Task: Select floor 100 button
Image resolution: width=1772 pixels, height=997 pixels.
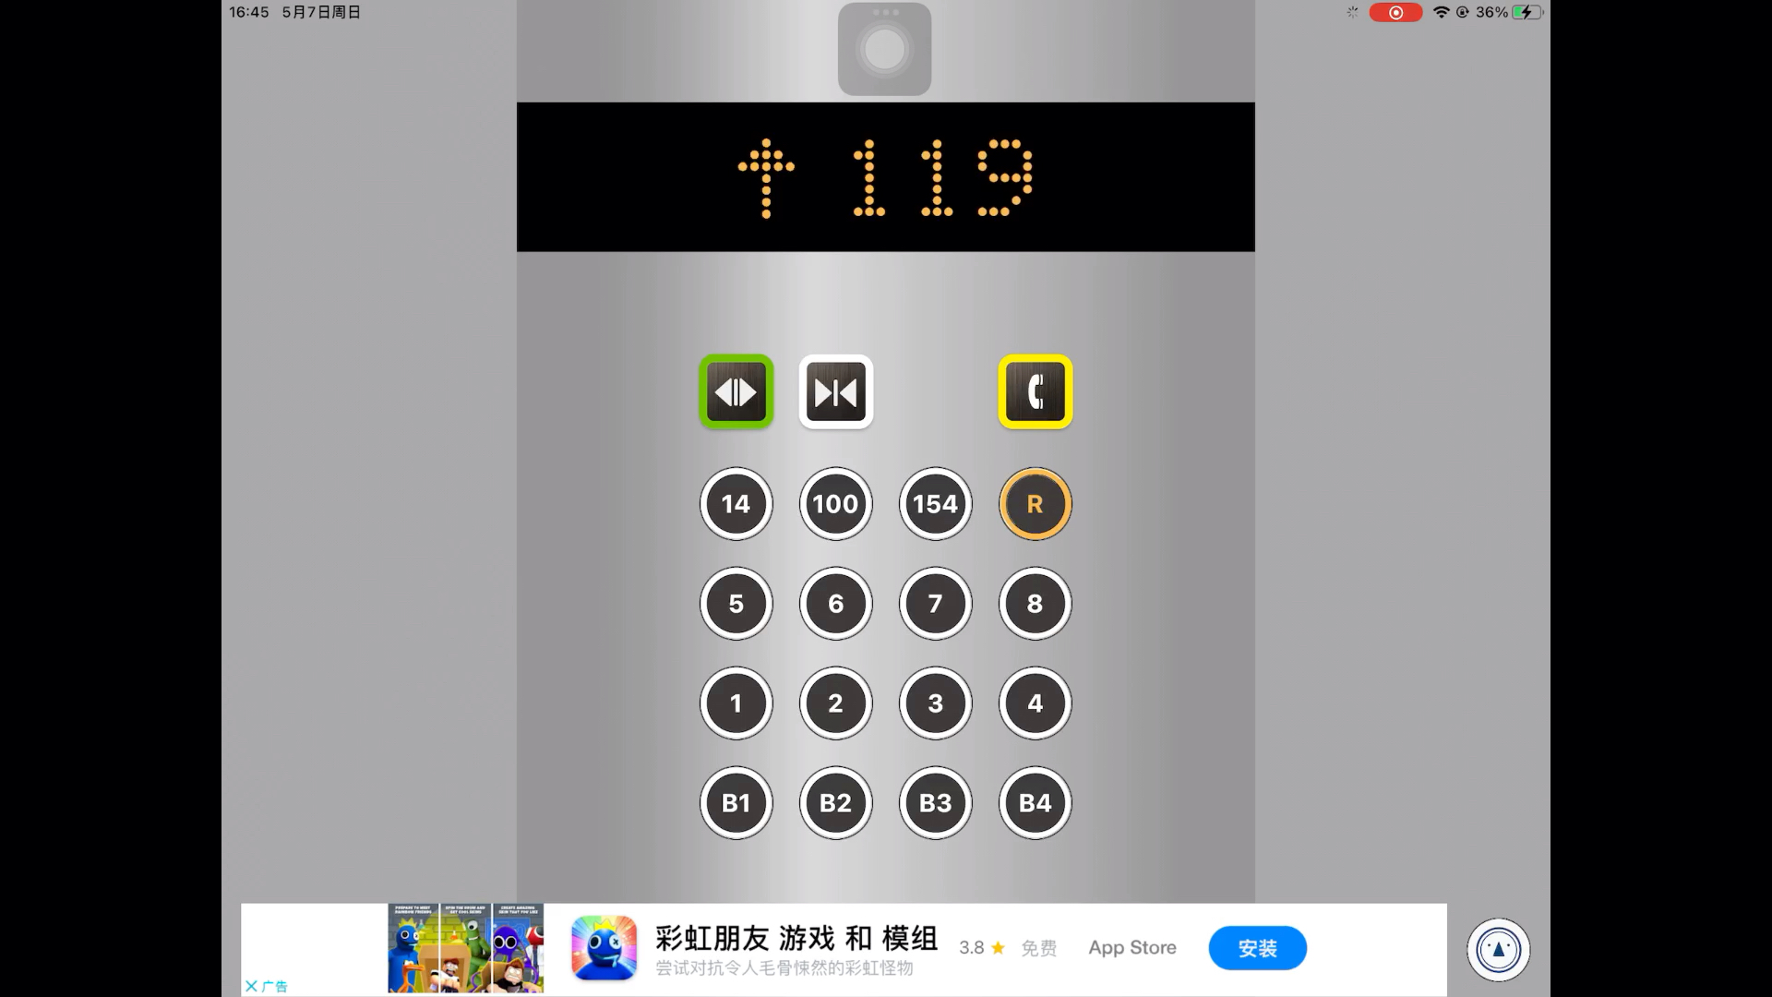Action: (x=836, y=504)
